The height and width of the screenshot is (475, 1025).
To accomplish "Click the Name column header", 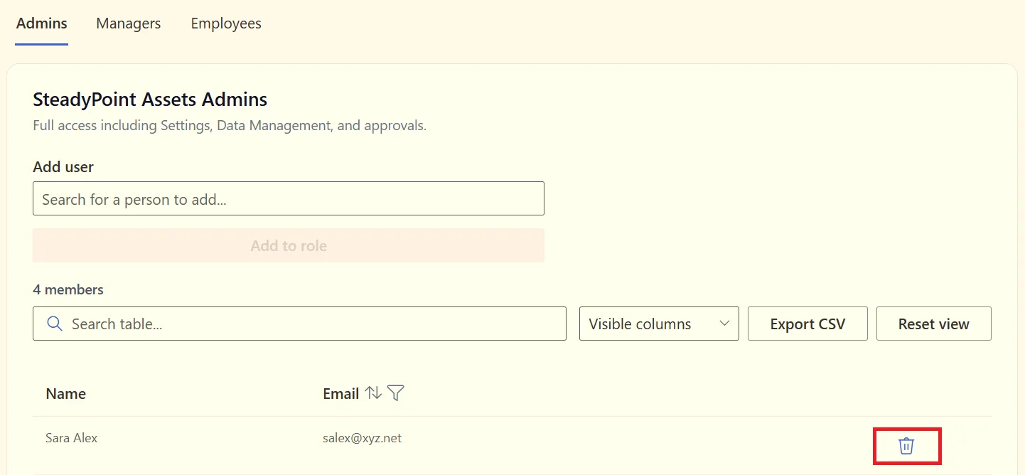I will point(66,394).
